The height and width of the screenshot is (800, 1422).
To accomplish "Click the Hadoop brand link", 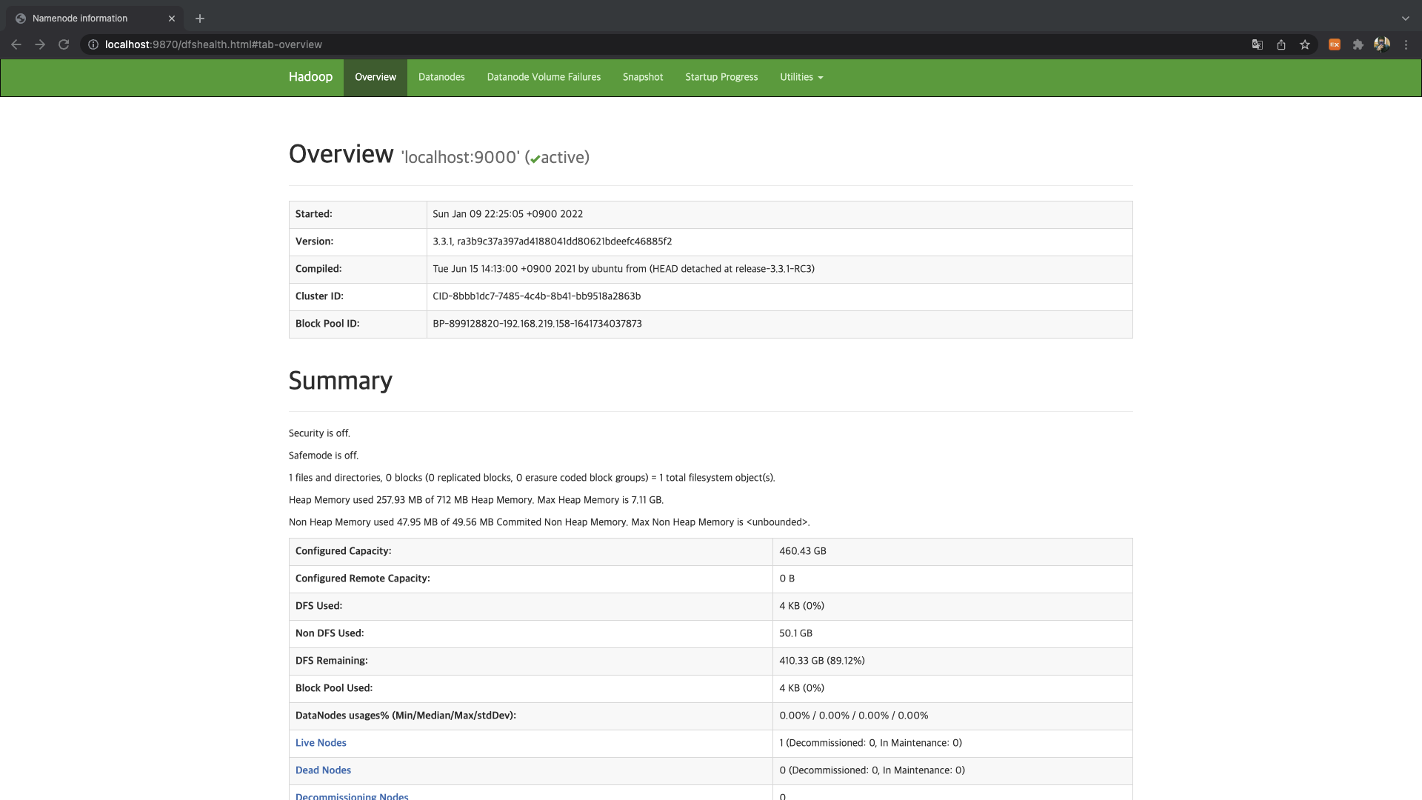I will point(310,77).
